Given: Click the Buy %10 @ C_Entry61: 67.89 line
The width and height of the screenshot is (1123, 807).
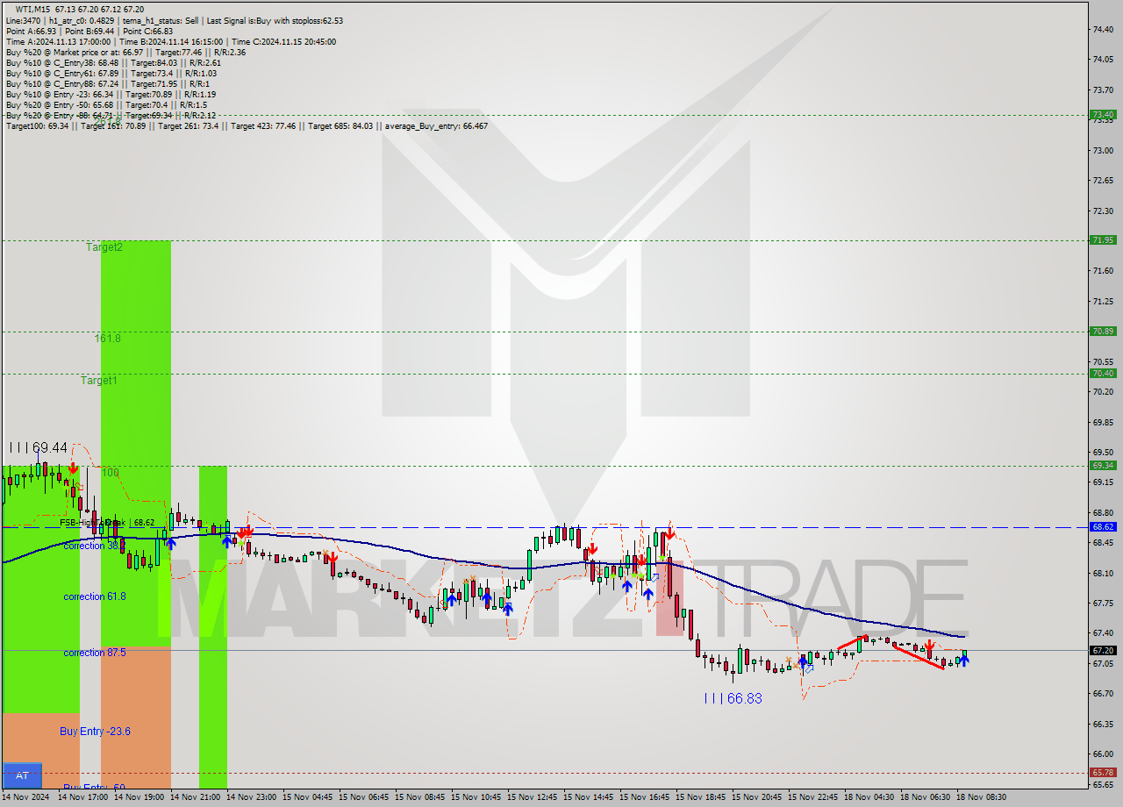Looking at the screenshot, I should (113, 73).
